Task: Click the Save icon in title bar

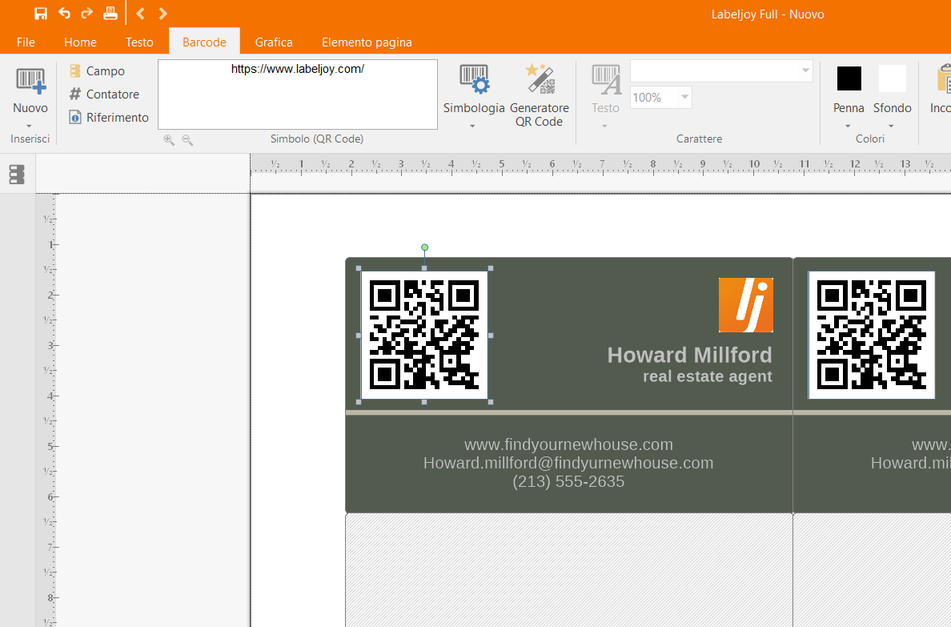Action: 41,14
